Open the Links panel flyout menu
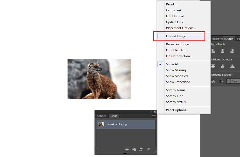 (x=154, y=116)
